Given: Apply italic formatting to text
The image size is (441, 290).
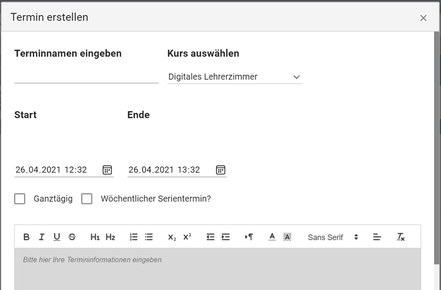Looking at the screenshot, I should (x=42, y=237).
